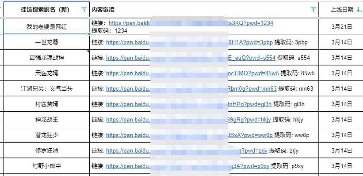Screen dimensions: 363x176
Task: Click extraction code text 提取码: zrjy
Action: 284,150
